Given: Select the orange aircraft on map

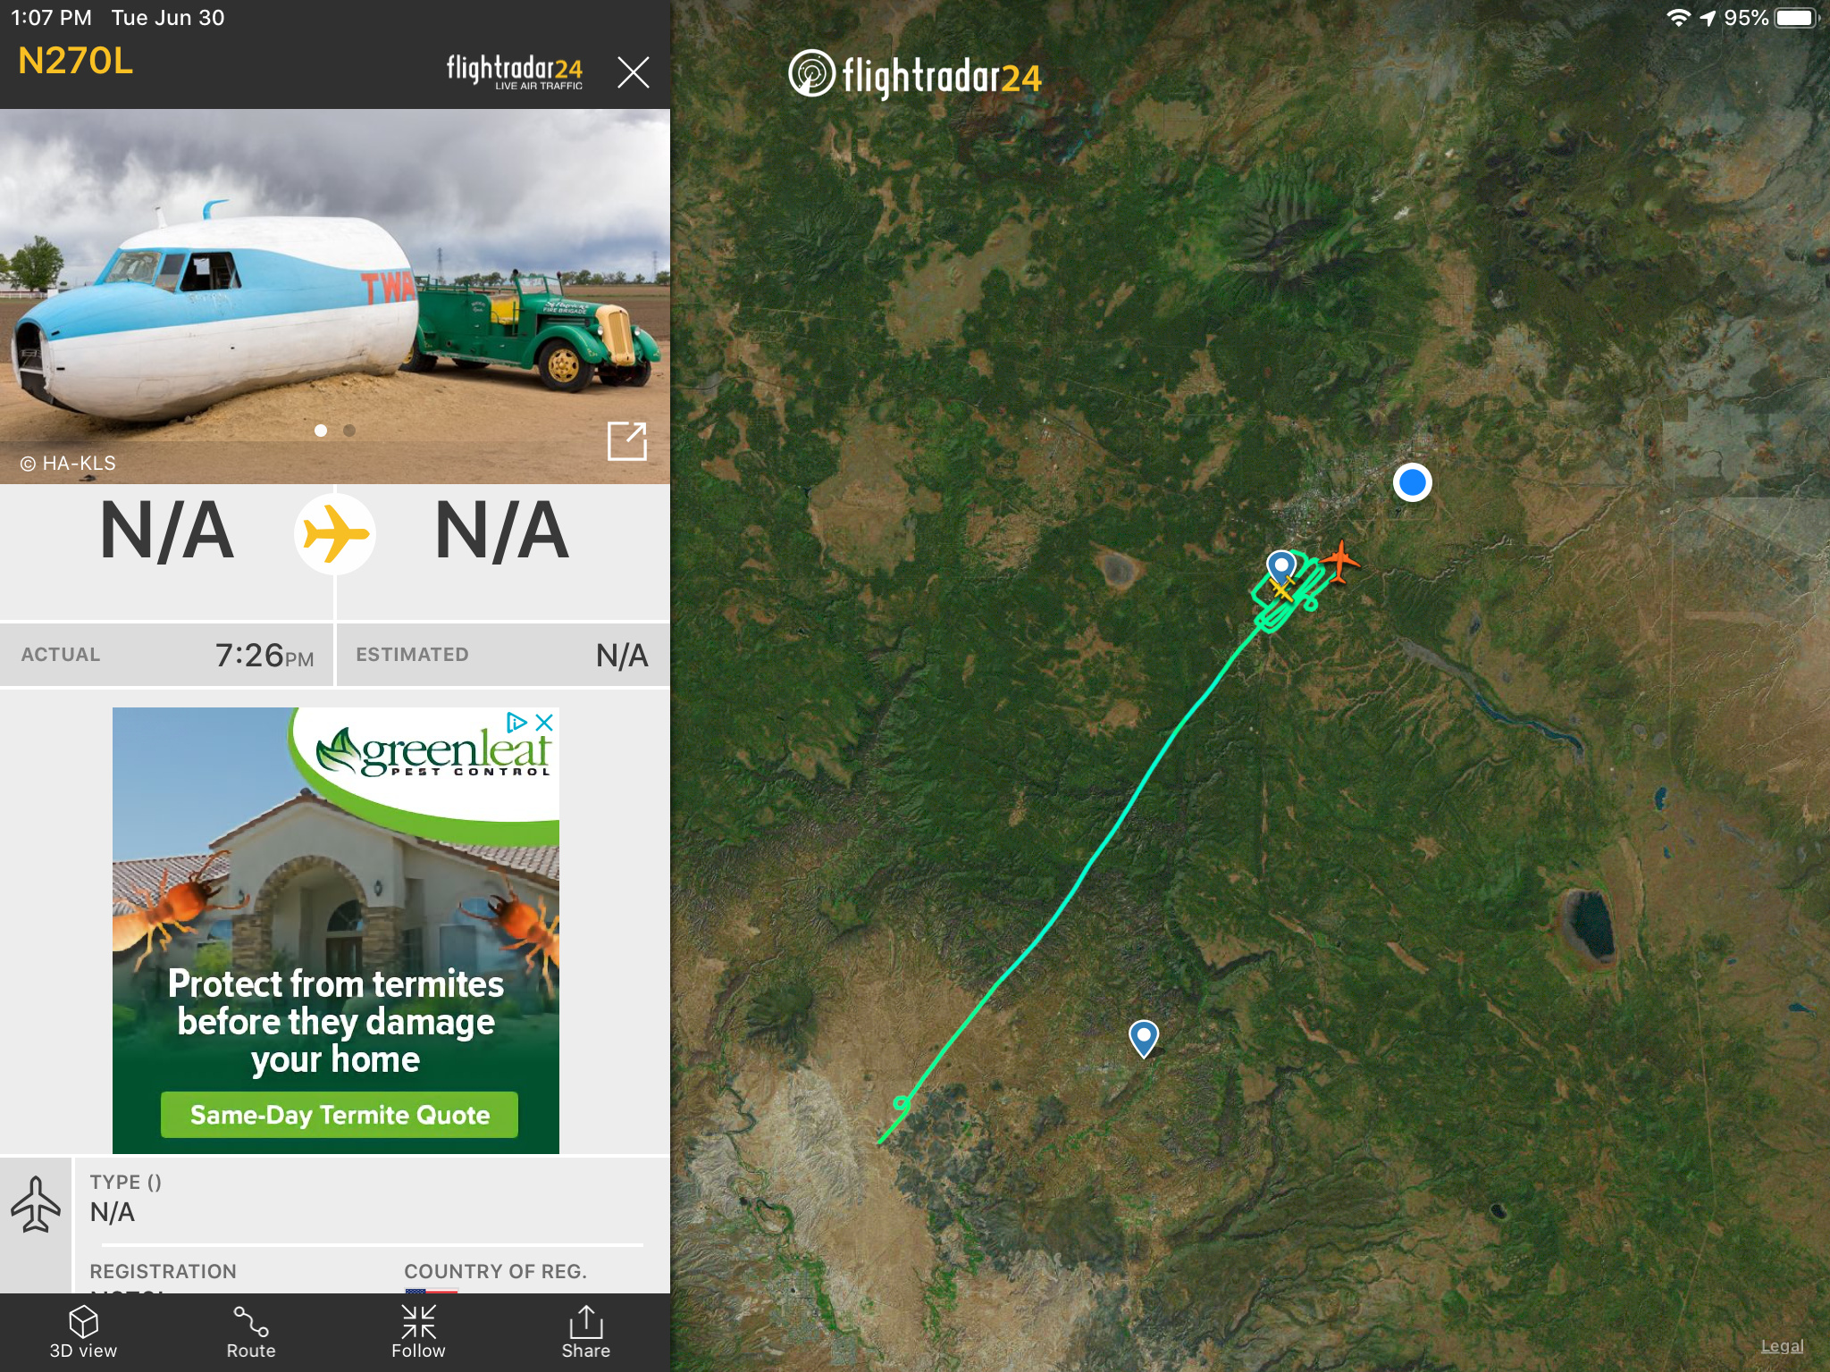Looking at the screenshot, I should [1339, 561].
